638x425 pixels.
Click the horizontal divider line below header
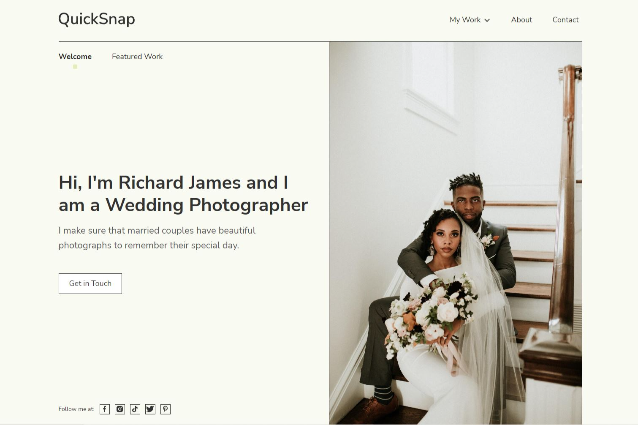pyautogui.click(x=194, y=41)
